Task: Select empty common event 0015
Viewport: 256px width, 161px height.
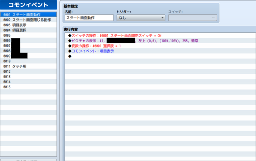Action: click(28, 87)
